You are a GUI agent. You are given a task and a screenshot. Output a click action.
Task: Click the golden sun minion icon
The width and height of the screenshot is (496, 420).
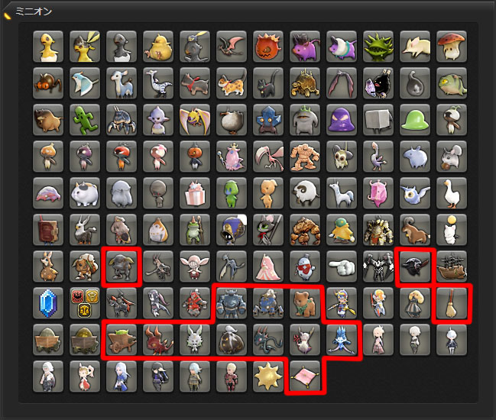click(268, 376)
